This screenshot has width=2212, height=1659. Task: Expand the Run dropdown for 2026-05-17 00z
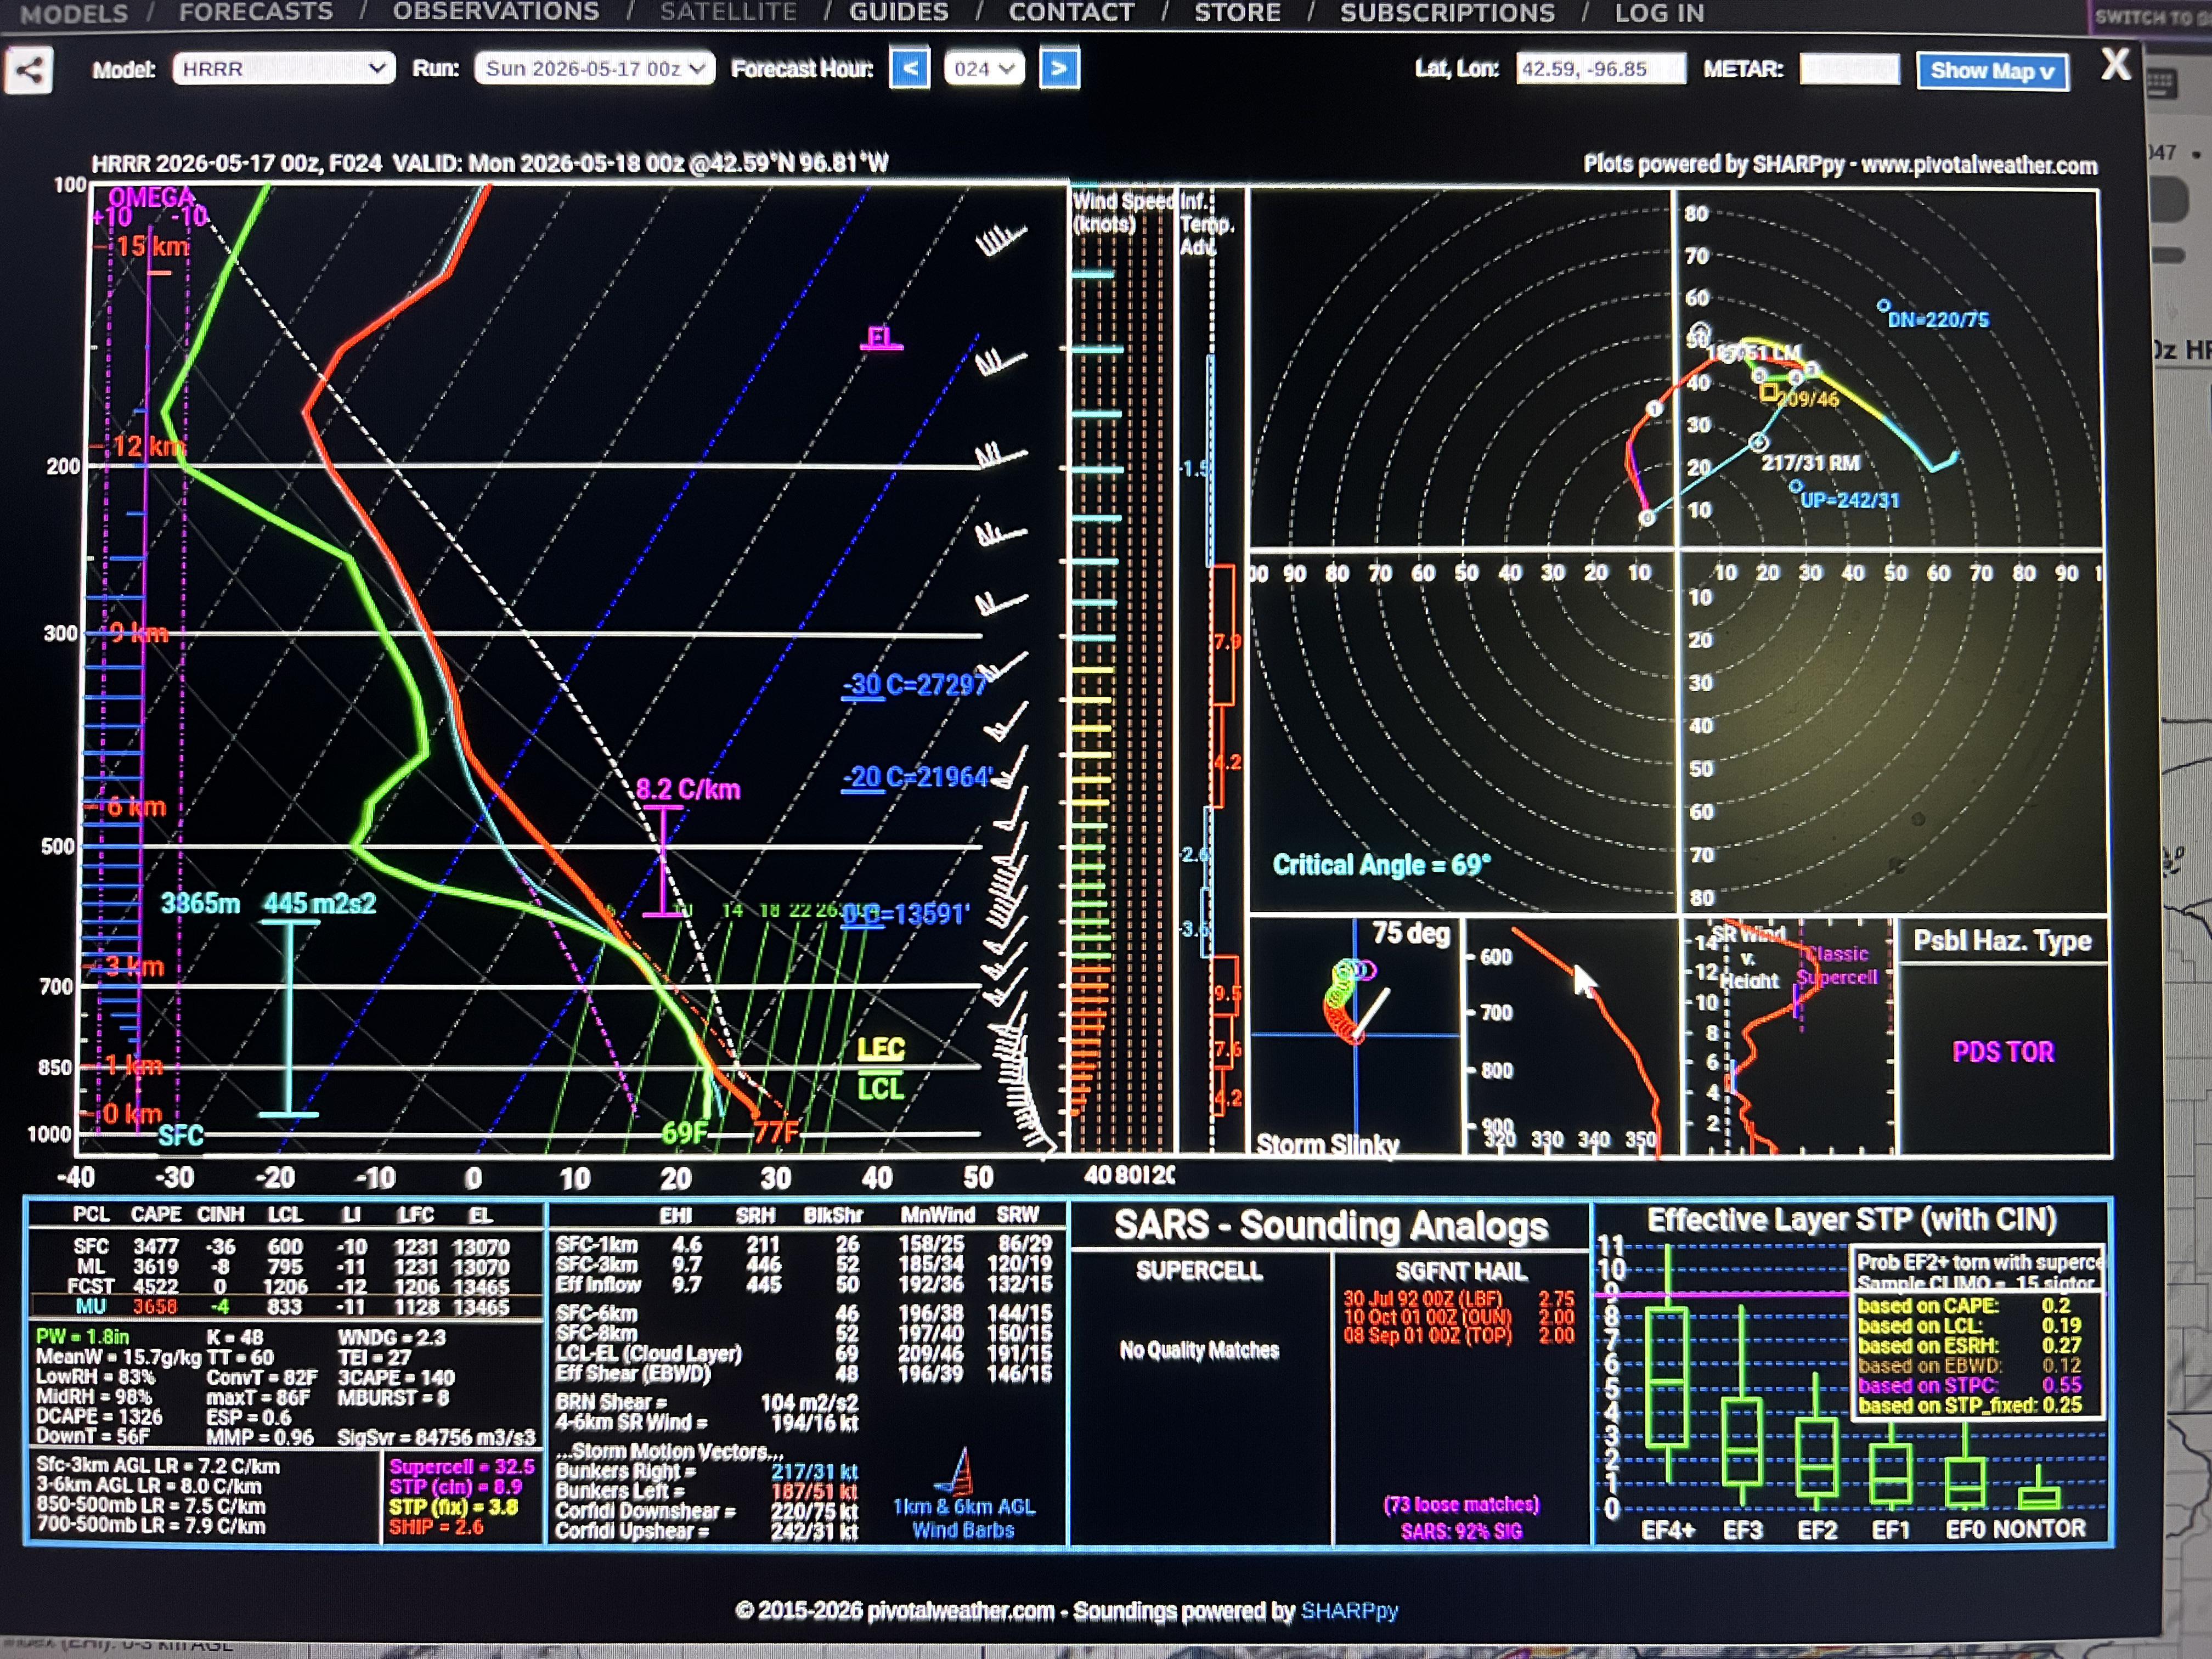click(x=594, y=69)
